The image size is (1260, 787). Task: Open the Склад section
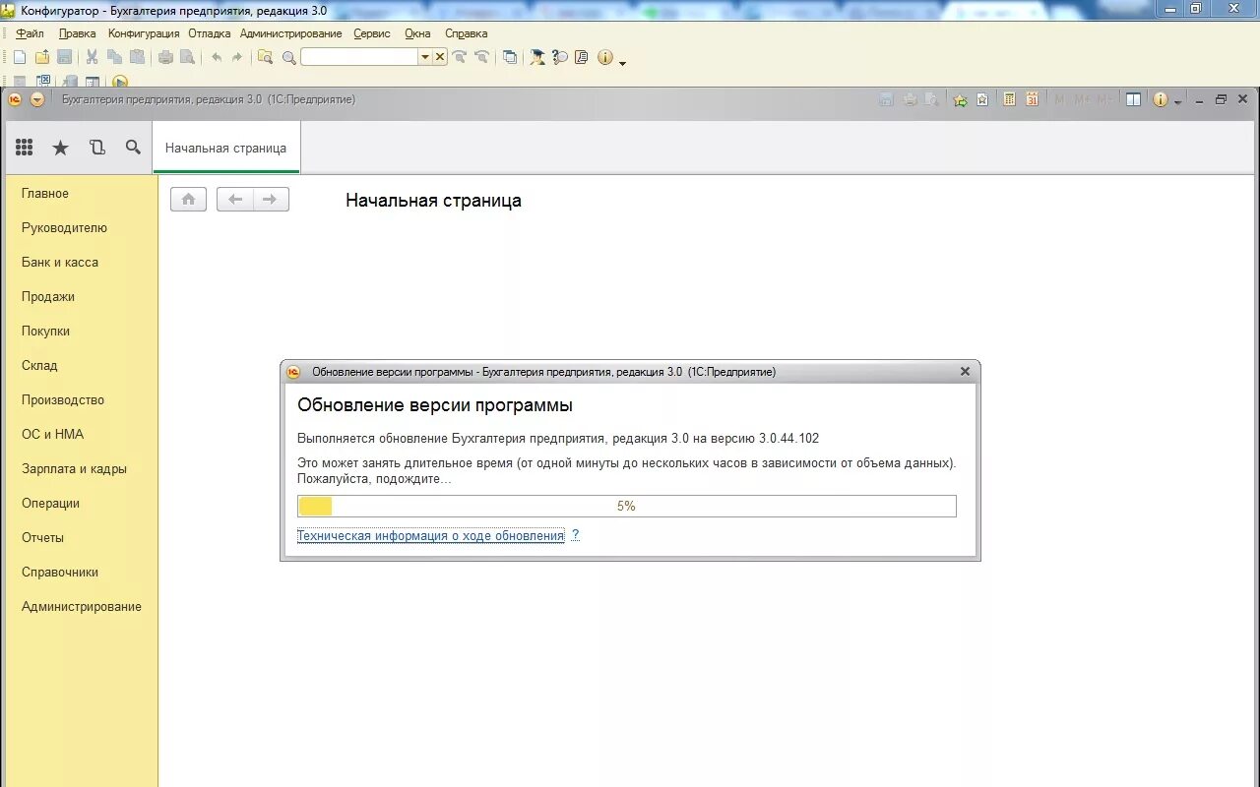click(x=39, y=366)
